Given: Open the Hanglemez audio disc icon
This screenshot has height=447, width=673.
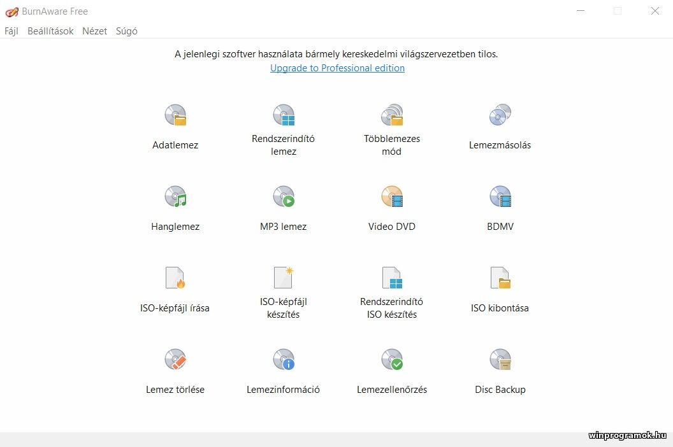Looking at the screenshot, I should tap(175, 197).
